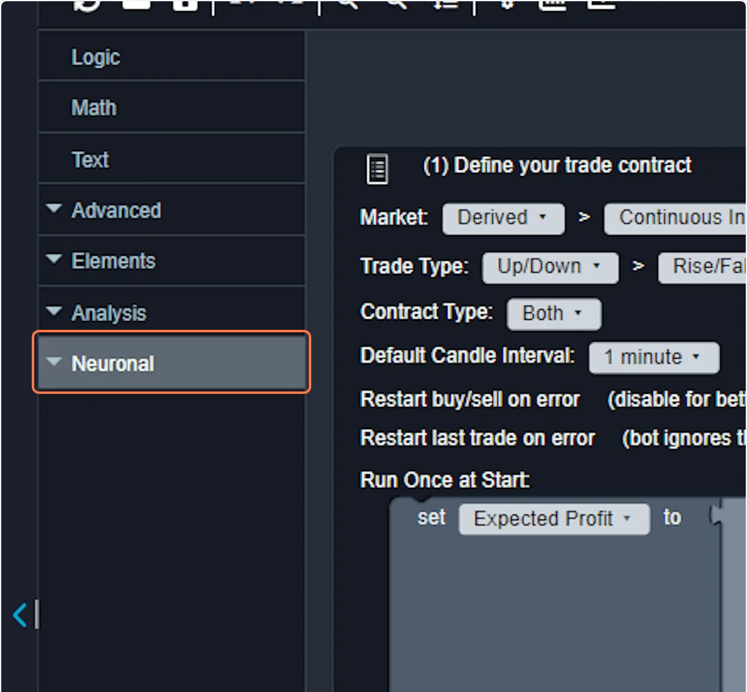Open the Both contract type dropdown
The width and height of the screenshot is (747, 692).
[x=553, y=313]
